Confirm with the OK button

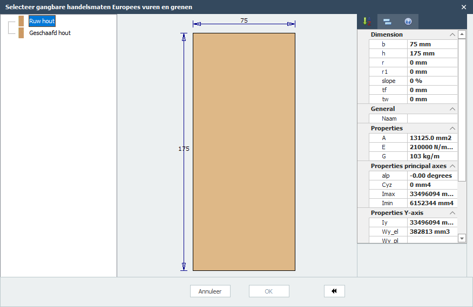[269, 291]
